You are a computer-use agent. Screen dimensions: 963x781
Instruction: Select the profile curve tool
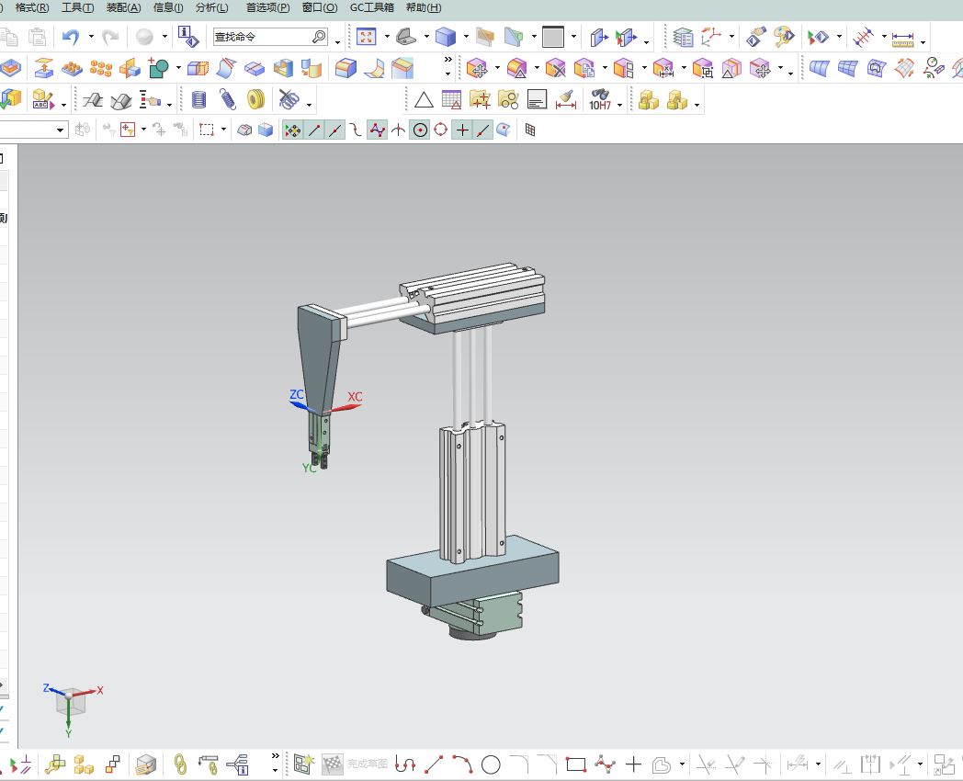point(405,764)
